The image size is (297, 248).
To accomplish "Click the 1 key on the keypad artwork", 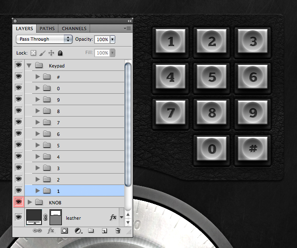I will [170, 41].
